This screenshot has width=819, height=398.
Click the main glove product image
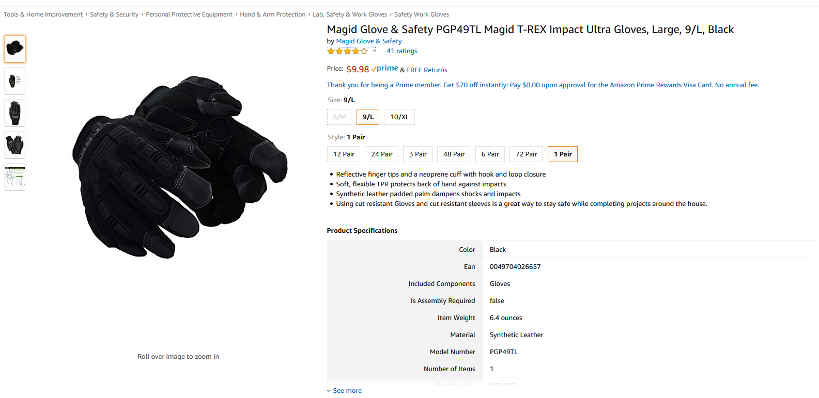click(178, 168)
